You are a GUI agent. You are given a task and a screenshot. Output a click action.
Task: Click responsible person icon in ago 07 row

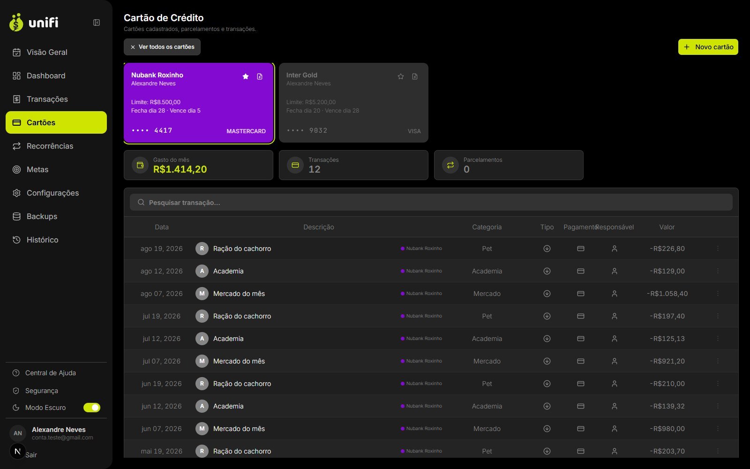click(x=615, y=294)
